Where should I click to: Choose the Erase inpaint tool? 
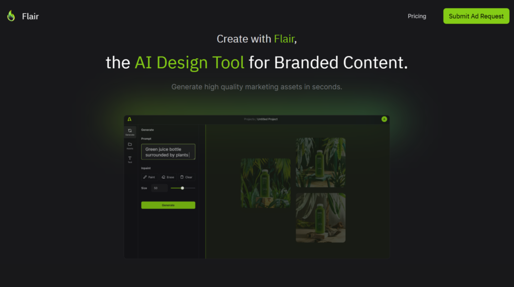[168, 177]
